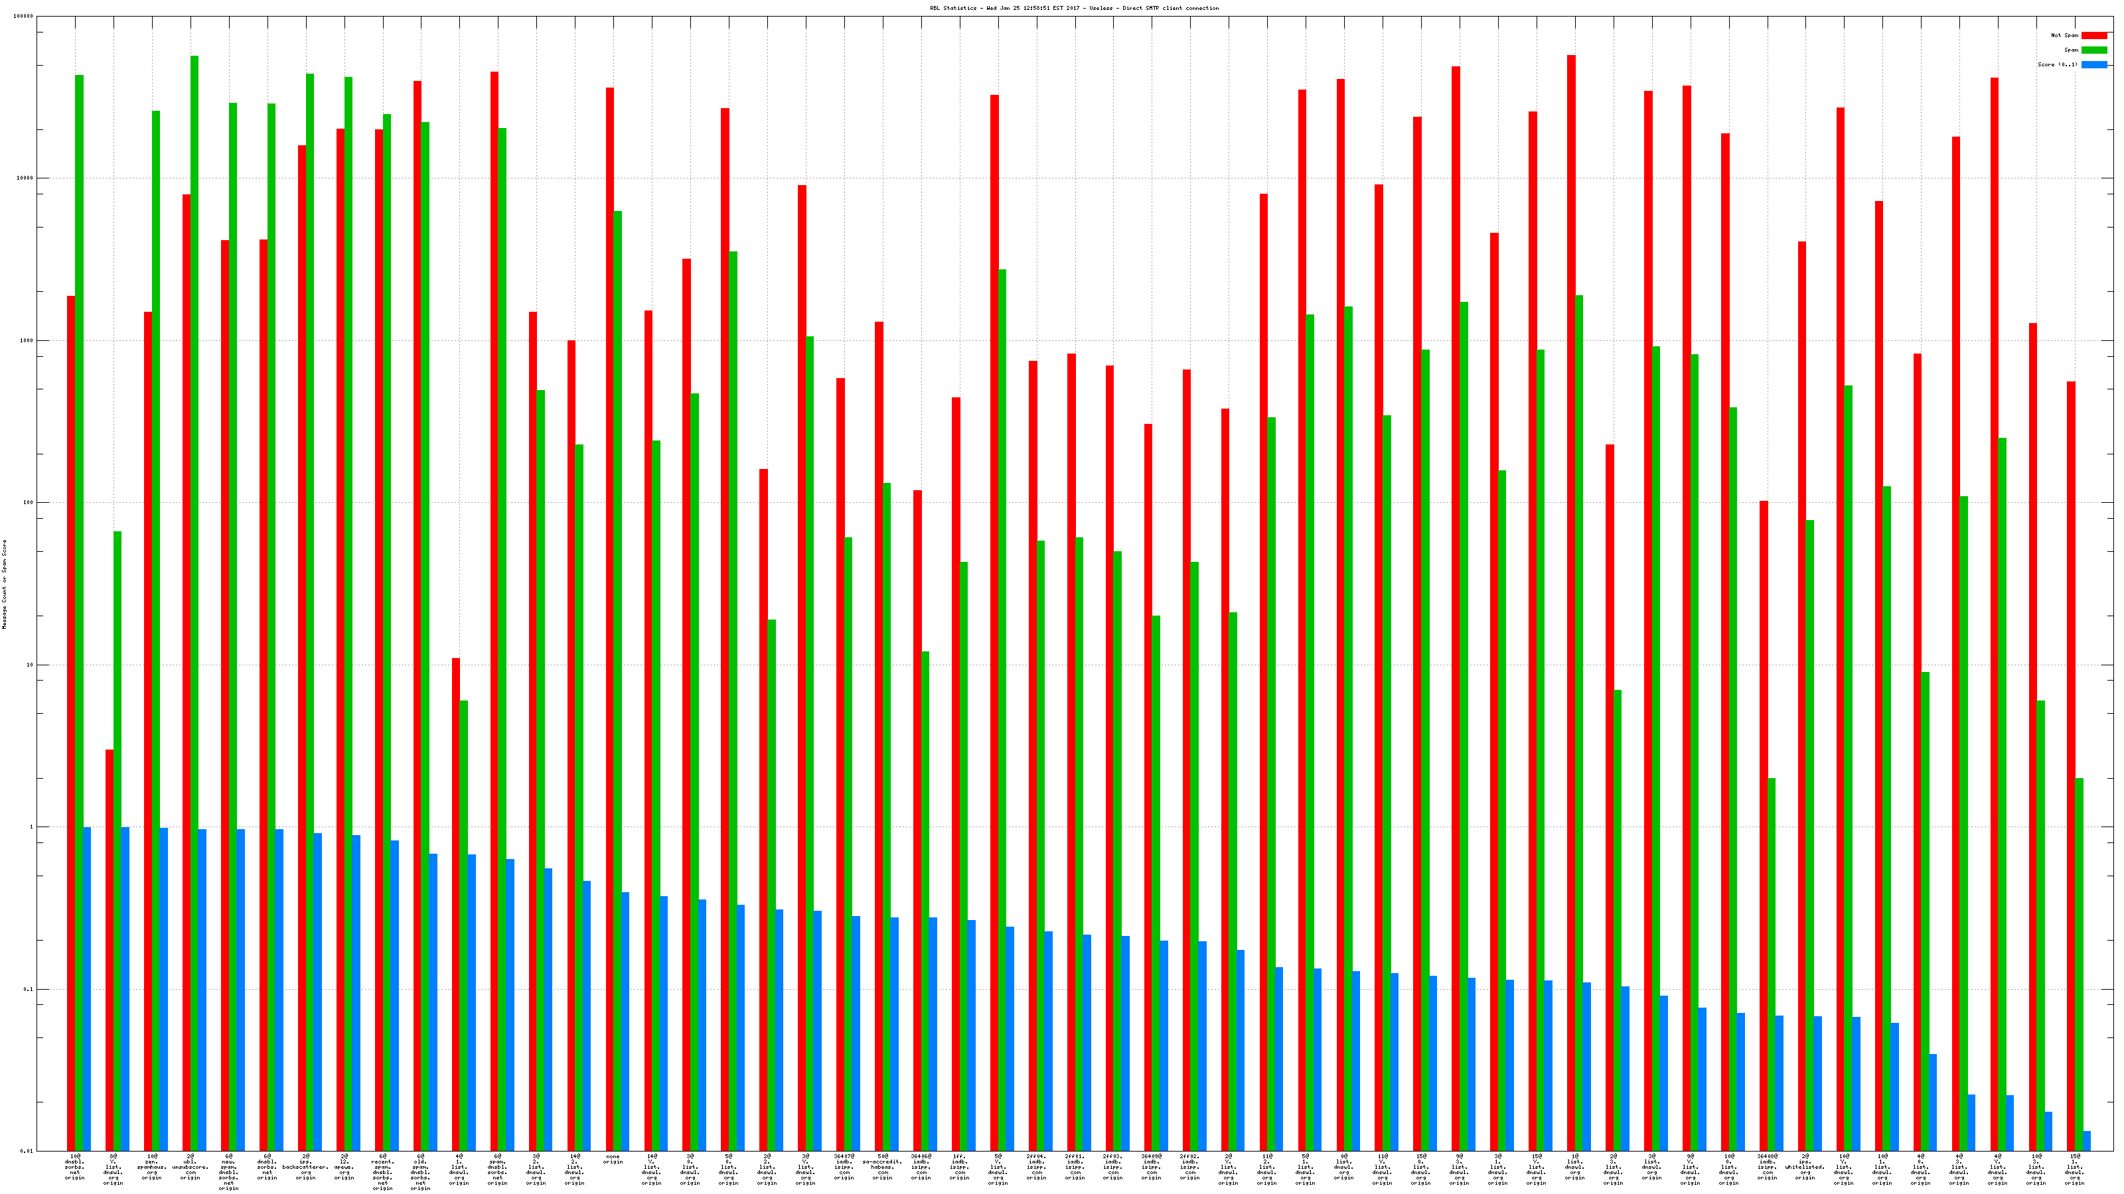Click the 'none origin' x-axis label

(x=613, y=1159)
